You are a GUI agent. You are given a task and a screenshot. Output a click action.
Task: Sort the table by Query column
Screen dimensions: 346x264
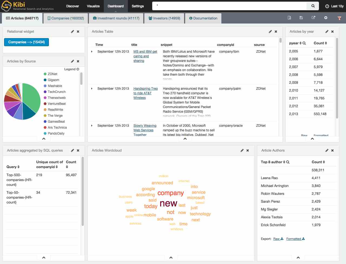tap(18, 167)
